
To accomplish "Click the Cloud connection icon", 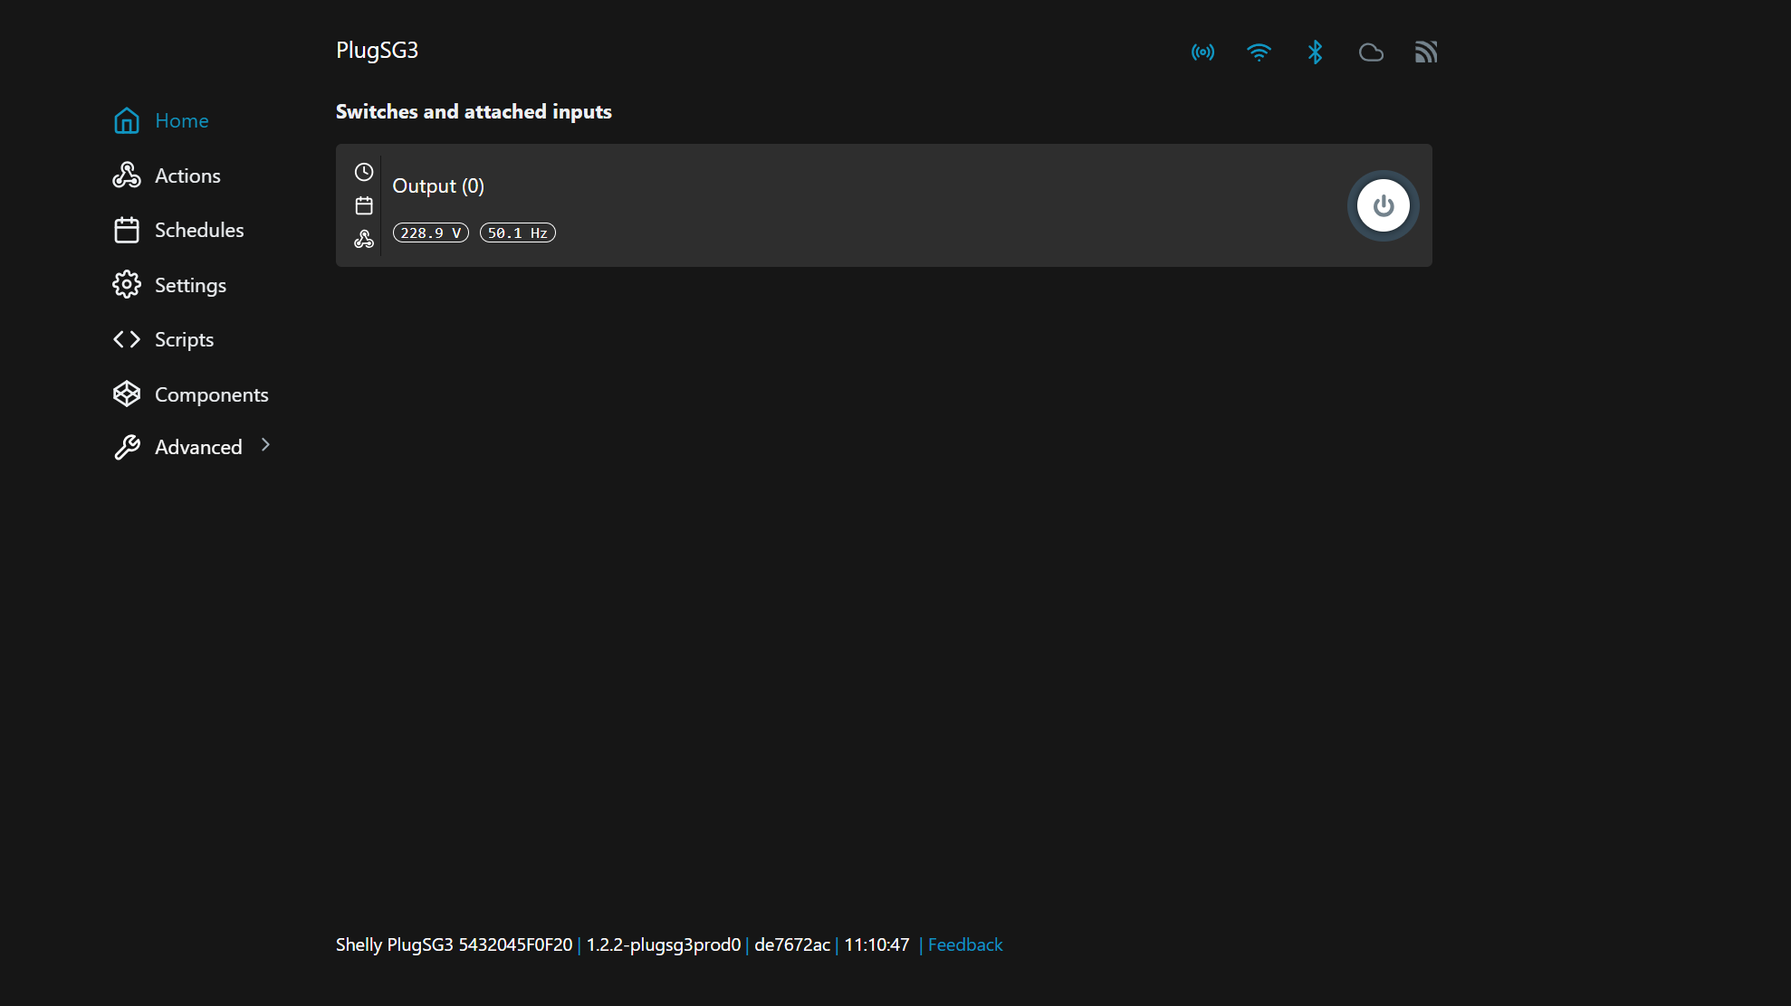I will pyautogui.click(x=1371, y=52).
